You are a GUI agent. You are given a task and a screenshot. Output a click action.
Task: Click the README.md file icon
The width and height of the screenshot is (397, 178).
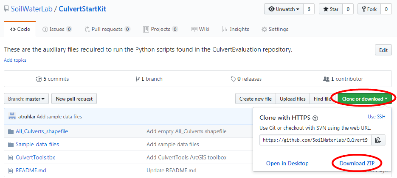coord(10,171)
